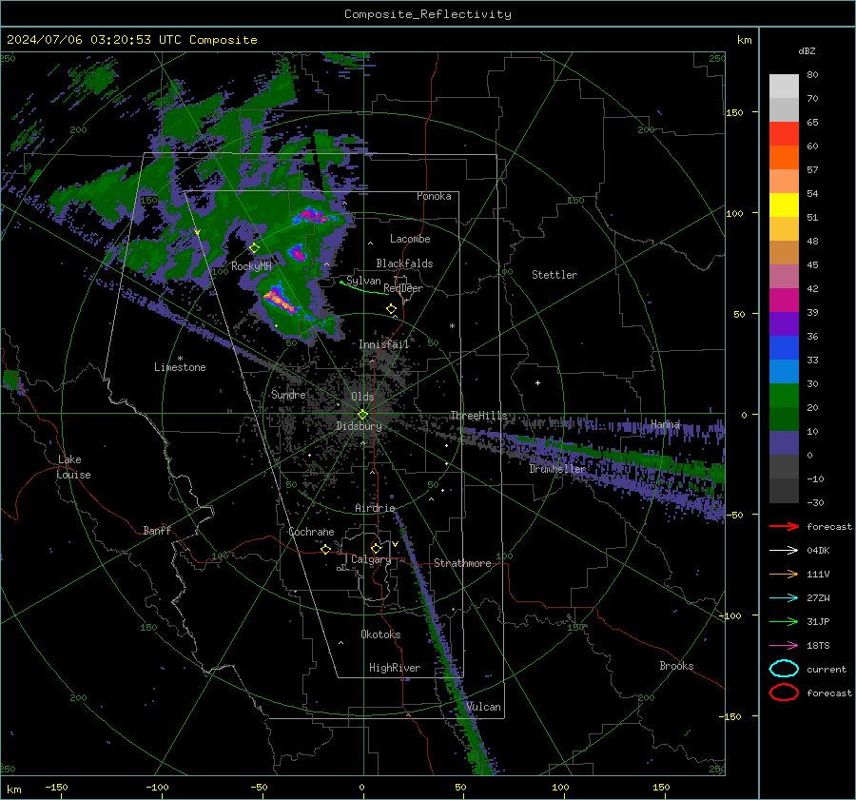Screen dimensions: 856x800
Task: Click the red 65 dBZ color swatch
Action: (x=784, y=134)
